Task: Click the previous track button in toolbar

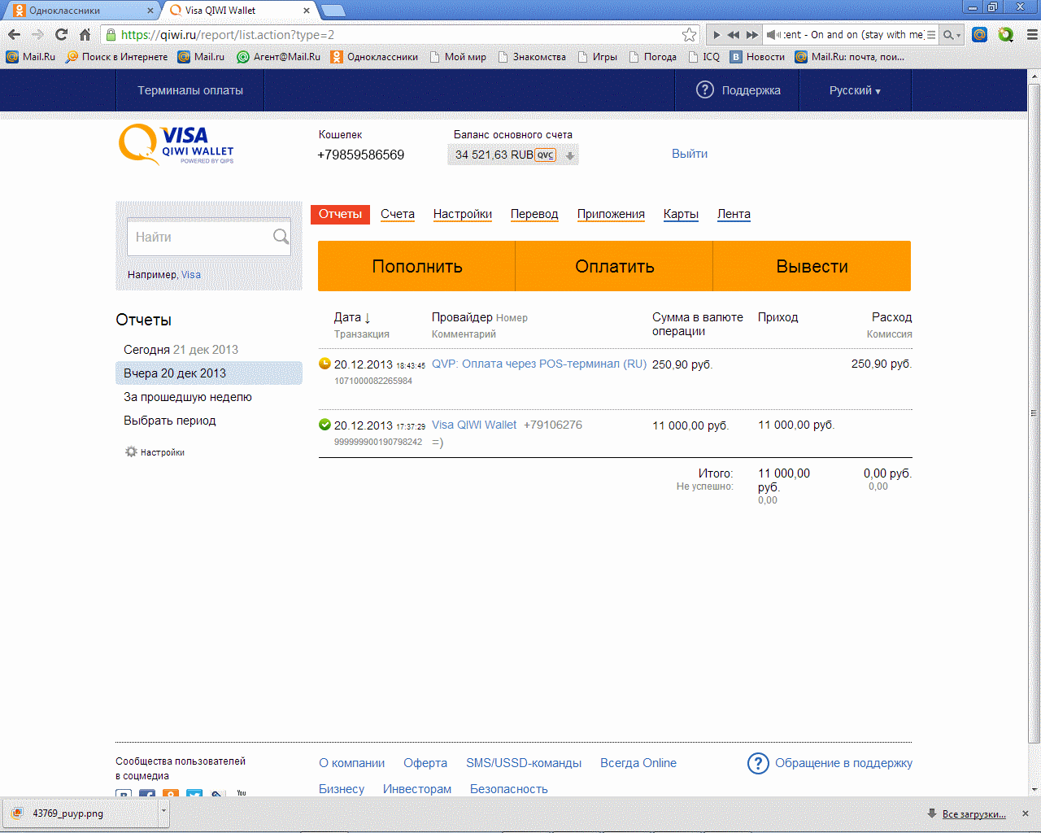Action: (x=734, y=35)
